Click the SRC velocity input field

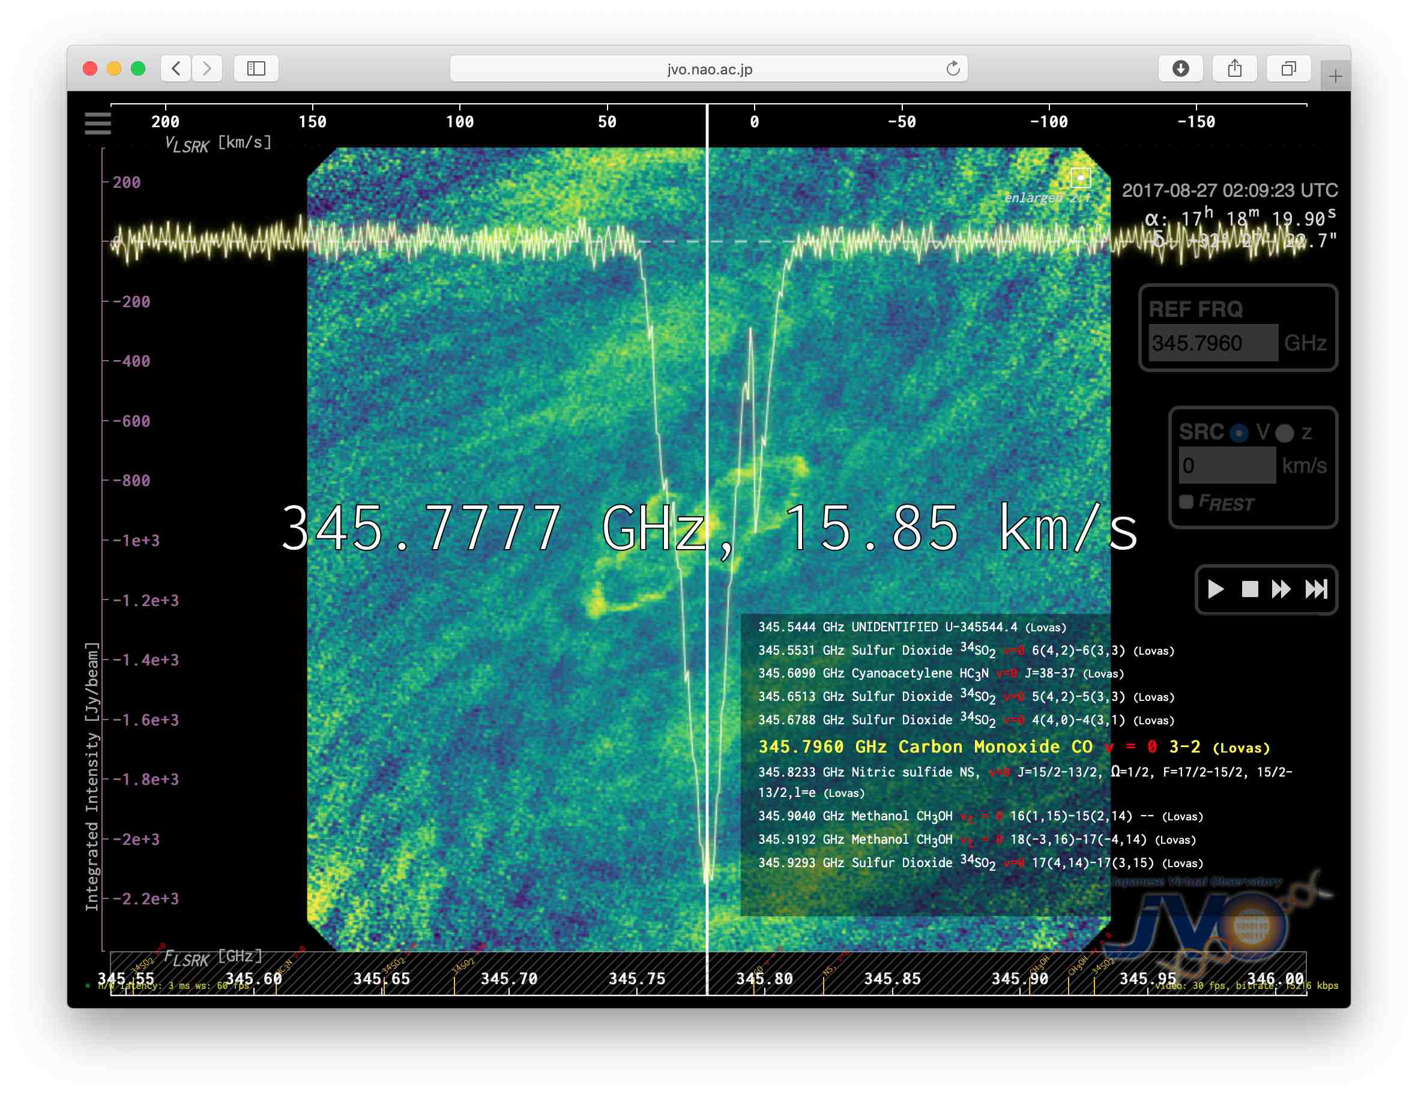1226,466
